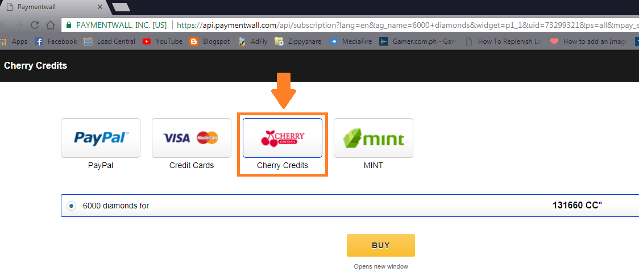This screenshot has width=639, height=272.
Task: Open the Apps bookmark shortcut
Action: [14, 41]
